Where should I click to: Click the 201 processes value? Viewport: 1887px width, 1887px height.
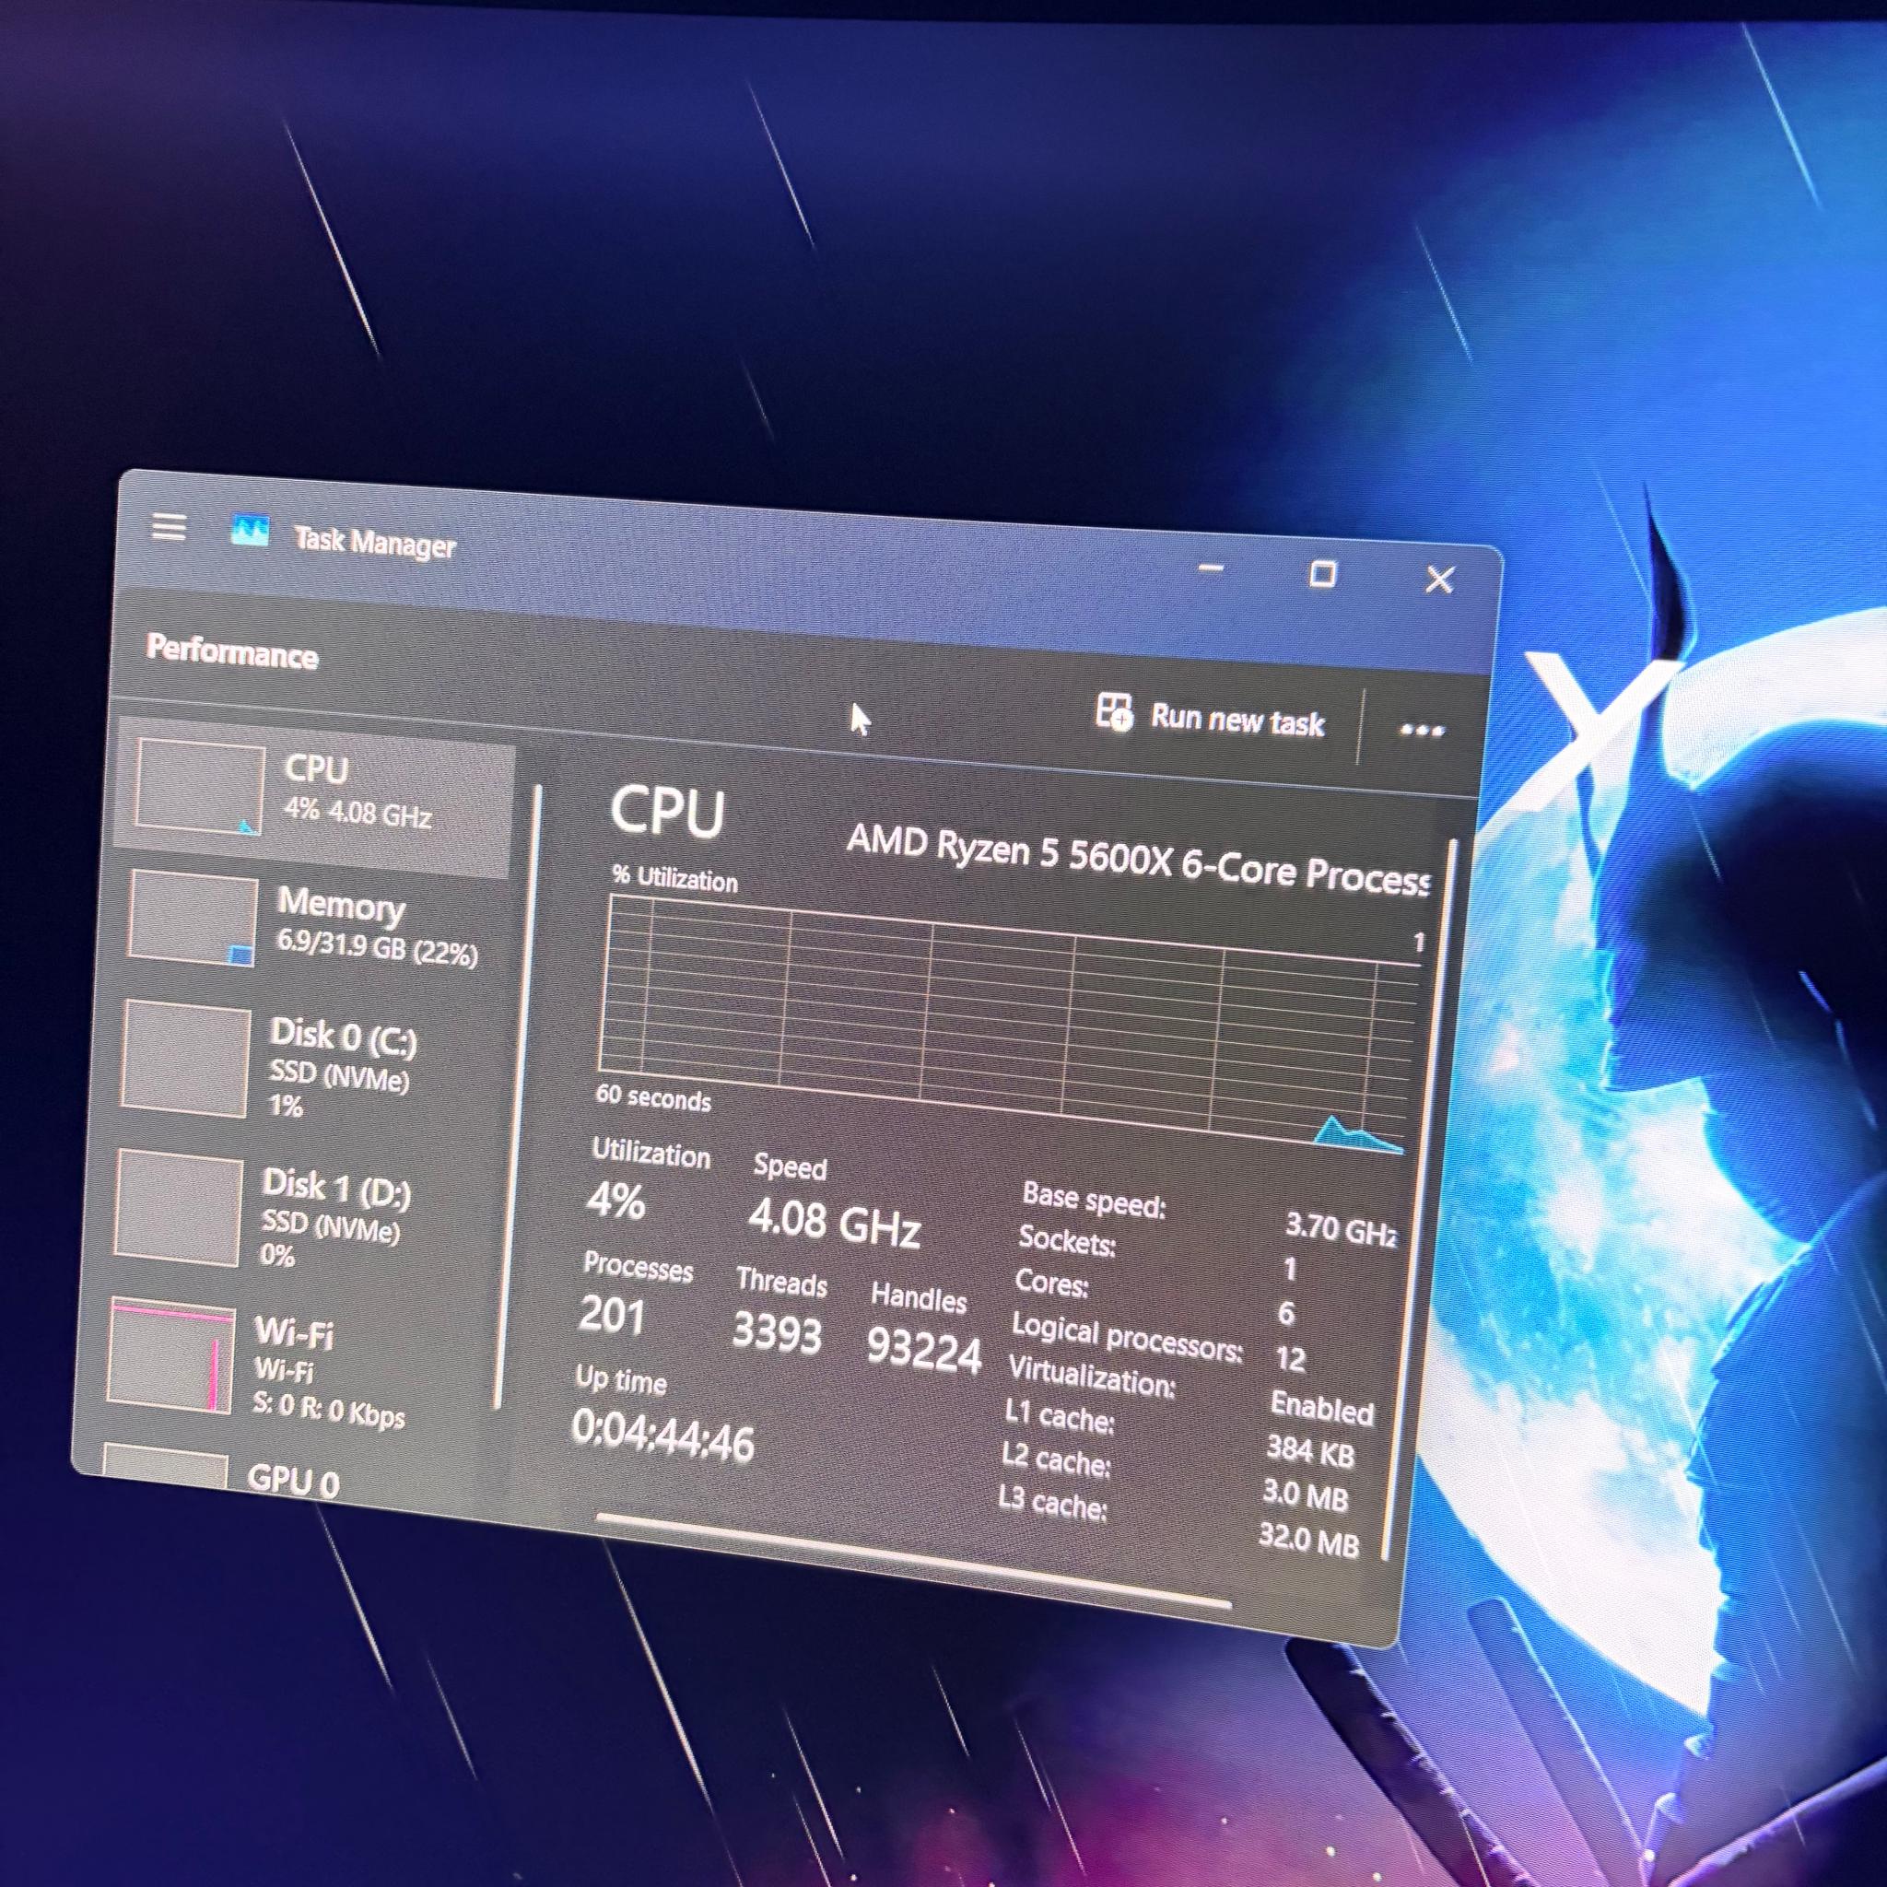[612, 1315]
